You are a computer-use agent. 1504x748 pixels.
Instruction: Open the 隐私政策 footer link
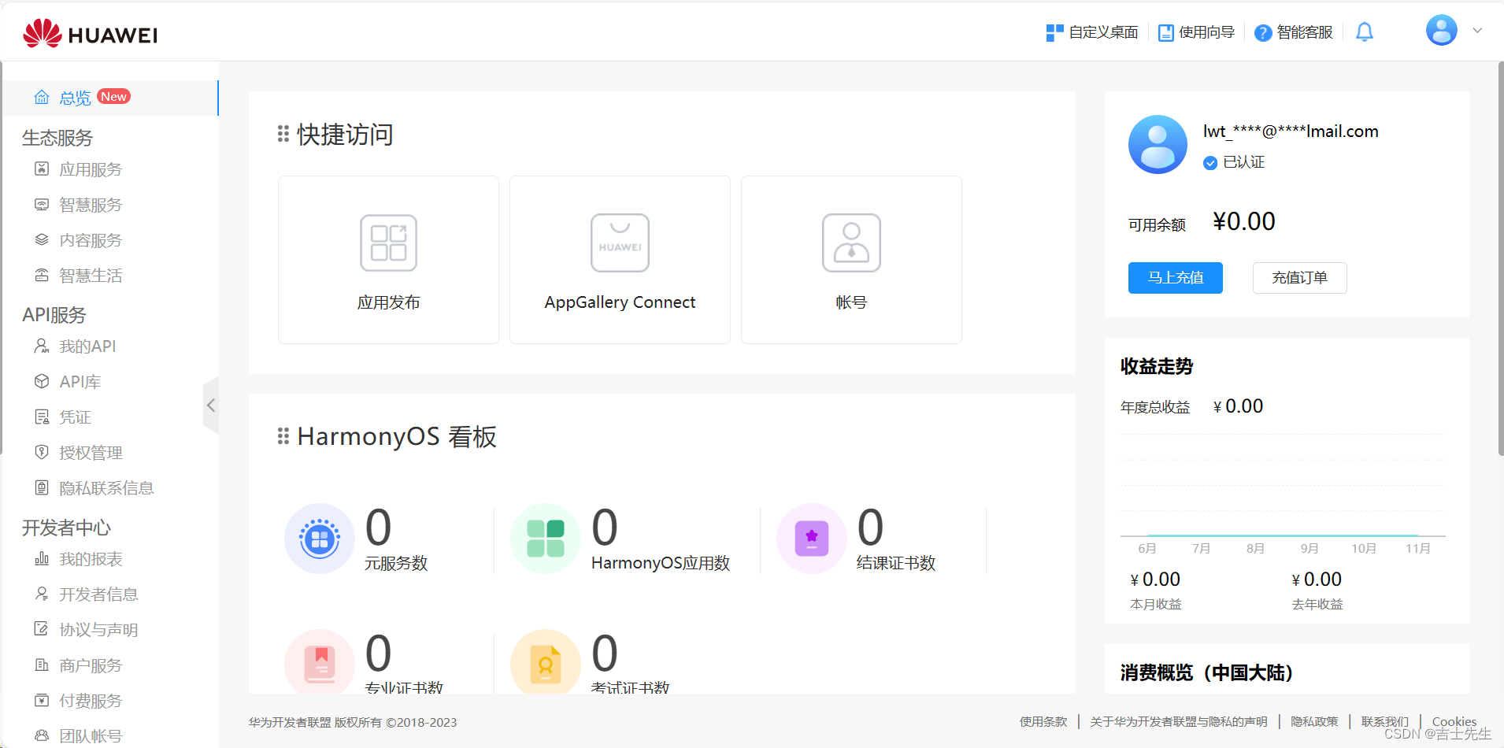coord(1314,721)
